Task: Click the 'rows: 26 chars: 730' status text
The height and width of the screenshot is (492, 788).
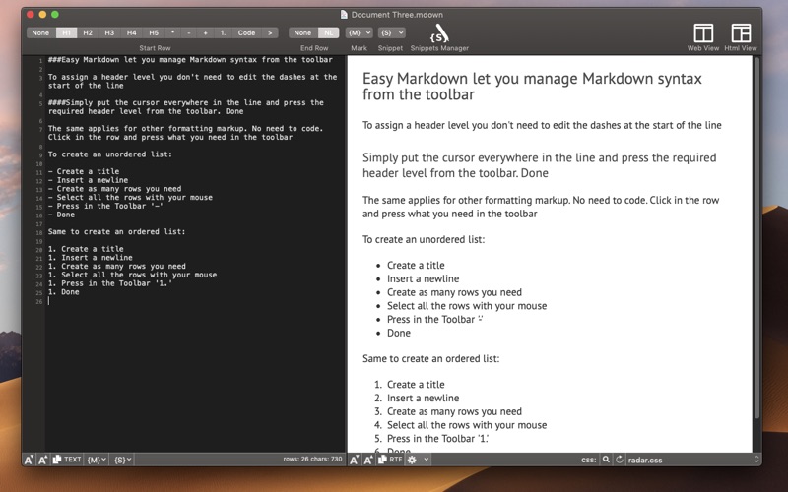Action: [x=312, y=459]
